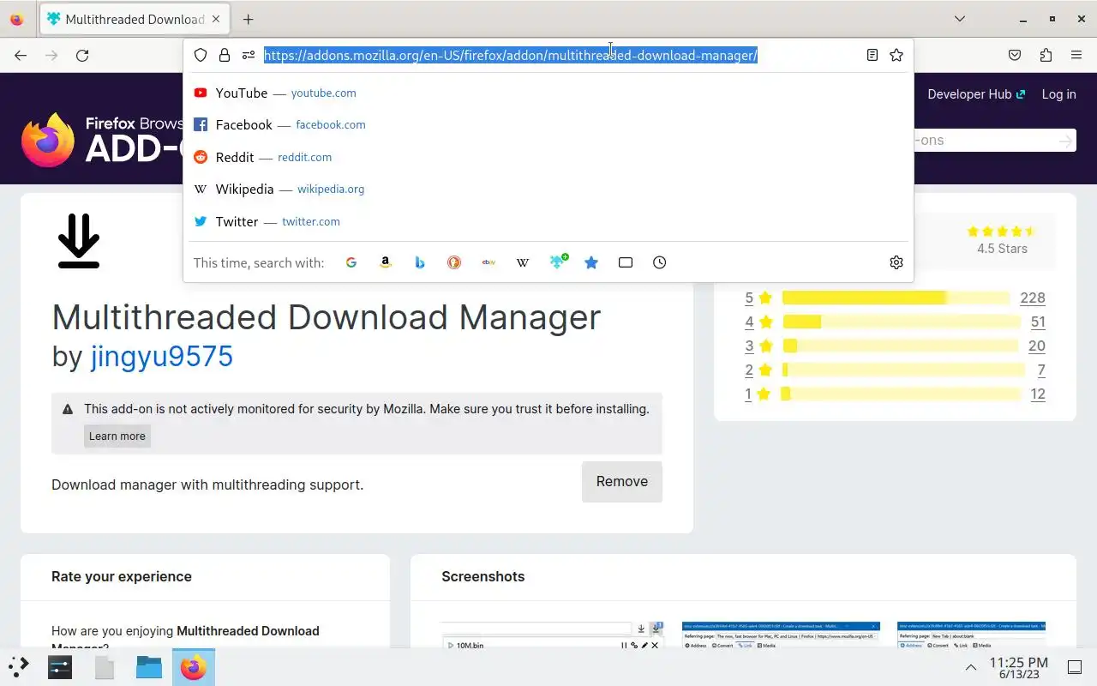
Task: Click the browser Back arrow
Action: 21,55
